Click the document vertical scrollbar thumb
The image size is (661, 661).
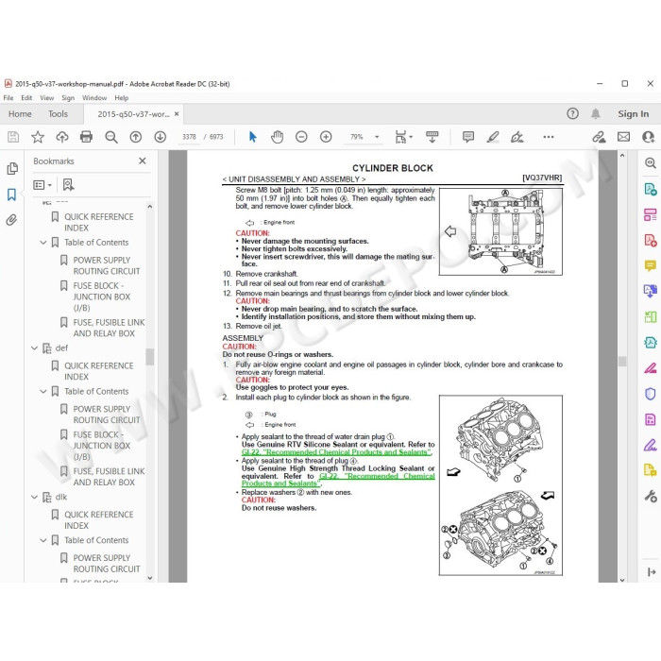tap(622, 361)
